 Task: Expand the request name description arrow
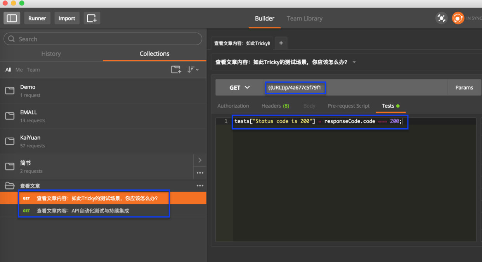point(354,62)
